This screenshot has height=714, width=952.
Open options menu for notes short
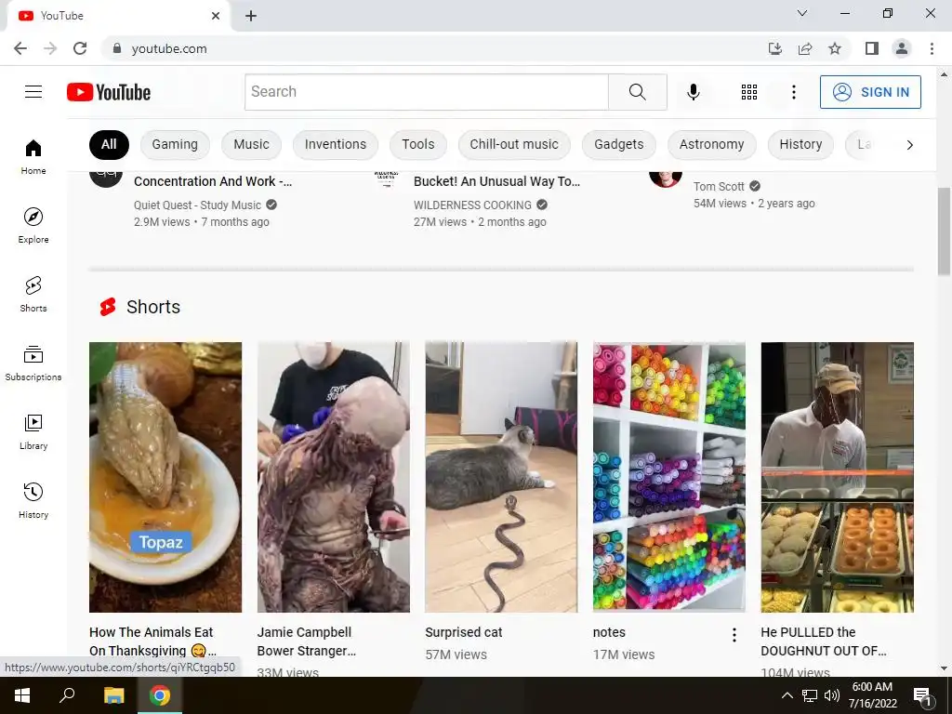[x=734, y=635]
